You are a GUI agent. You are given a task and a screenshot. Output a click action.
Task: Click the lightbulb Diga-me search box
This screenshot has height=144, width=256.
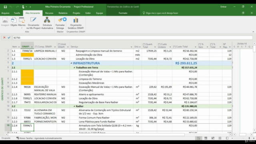point(160,13)
